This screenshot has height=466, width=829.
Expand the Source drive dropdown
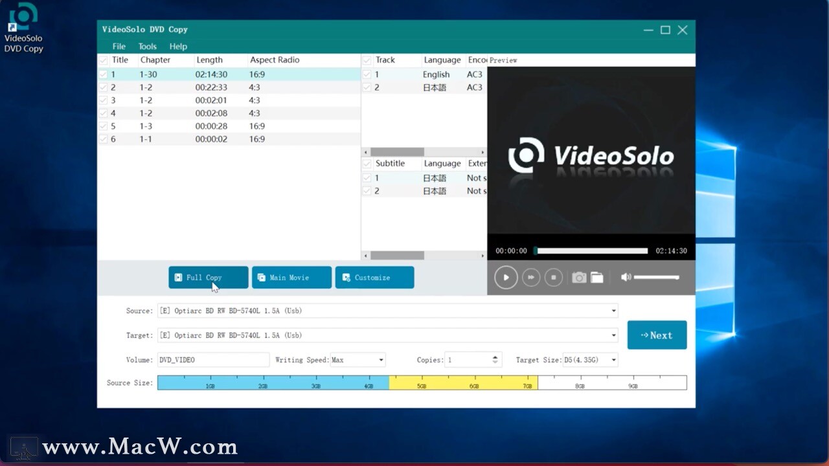pyautogui.click(x=613, y=311)
